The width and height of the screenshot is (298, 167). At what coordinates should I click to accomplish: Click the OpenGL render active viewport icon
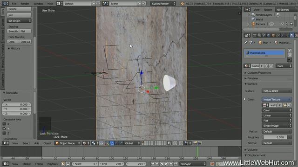195,143
